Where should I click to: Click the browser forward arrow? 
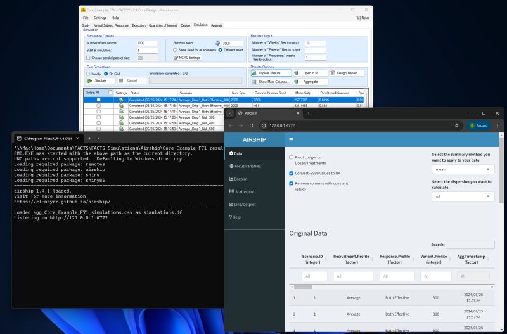coord(241,125)
